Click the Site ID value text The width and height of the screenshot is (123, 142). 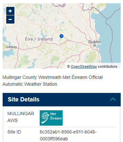point(68,135)
